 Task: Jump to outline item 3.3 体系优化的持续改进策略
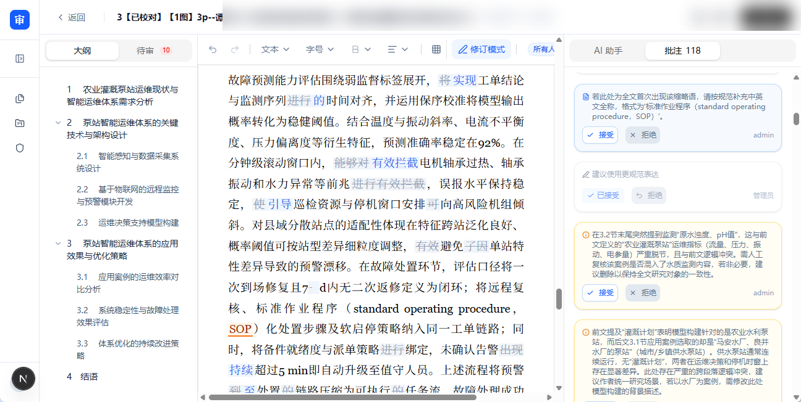127,350
